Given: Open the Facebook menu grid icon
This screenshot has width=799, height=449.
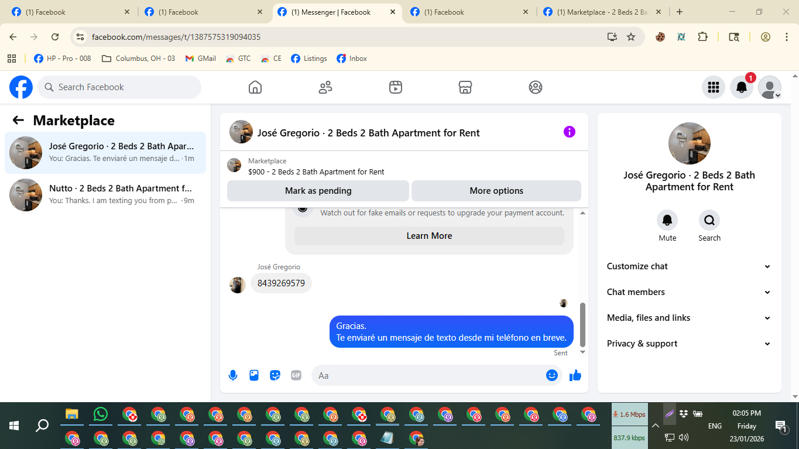Looking at the screenshot, I should coord(714,87).
